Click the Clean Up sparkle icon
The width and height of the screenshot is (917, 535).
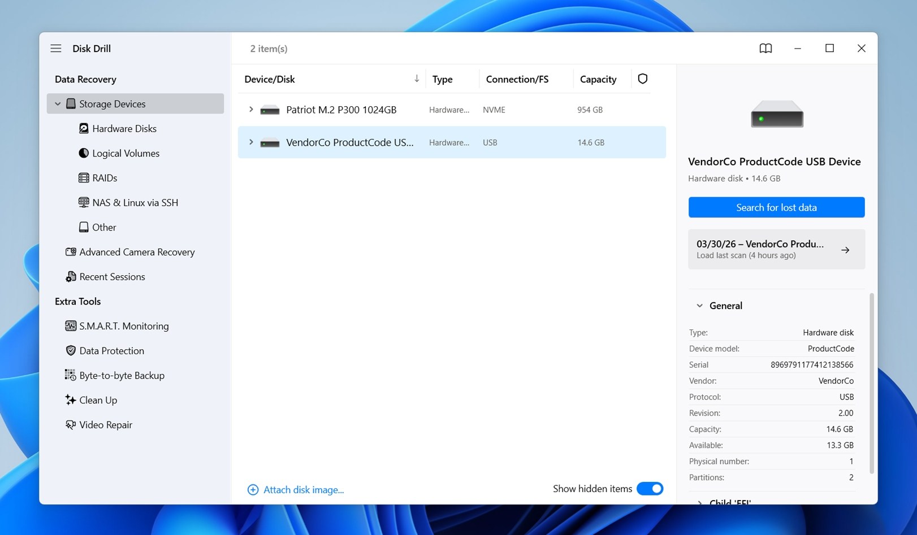[71, 400]
